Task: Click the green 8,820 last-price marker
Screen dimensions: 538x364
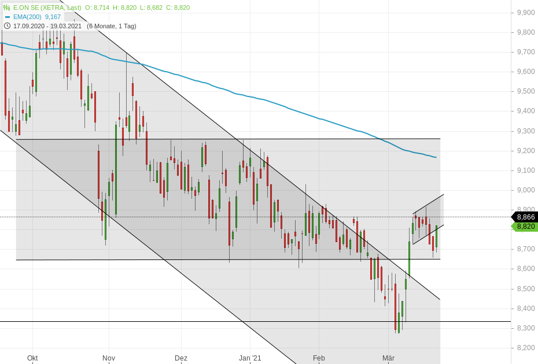Action: [x=525, y=226]
